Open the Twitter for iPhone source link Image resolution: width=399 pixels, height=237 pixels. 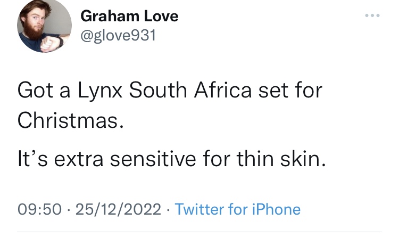[238, 209]
